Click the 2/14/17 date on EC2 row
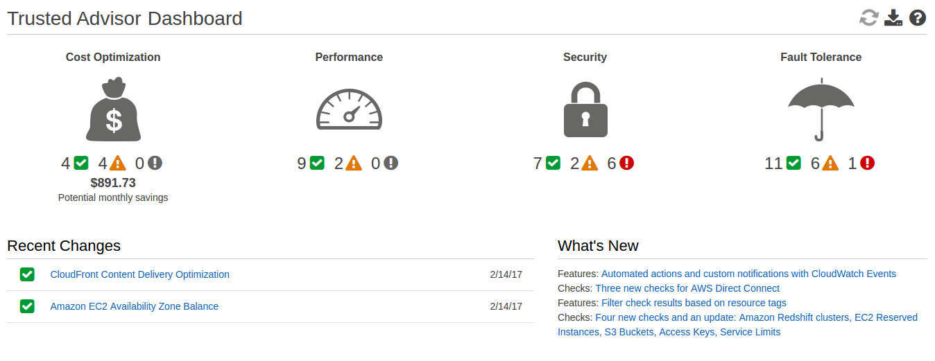 (x=506, y=306)
